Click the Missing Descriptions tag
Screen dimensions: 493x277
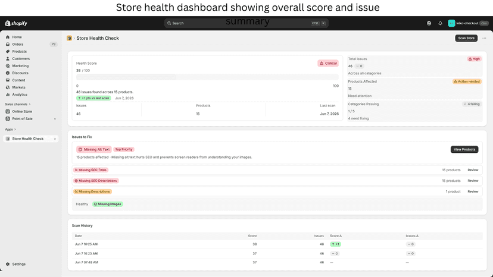92,191
